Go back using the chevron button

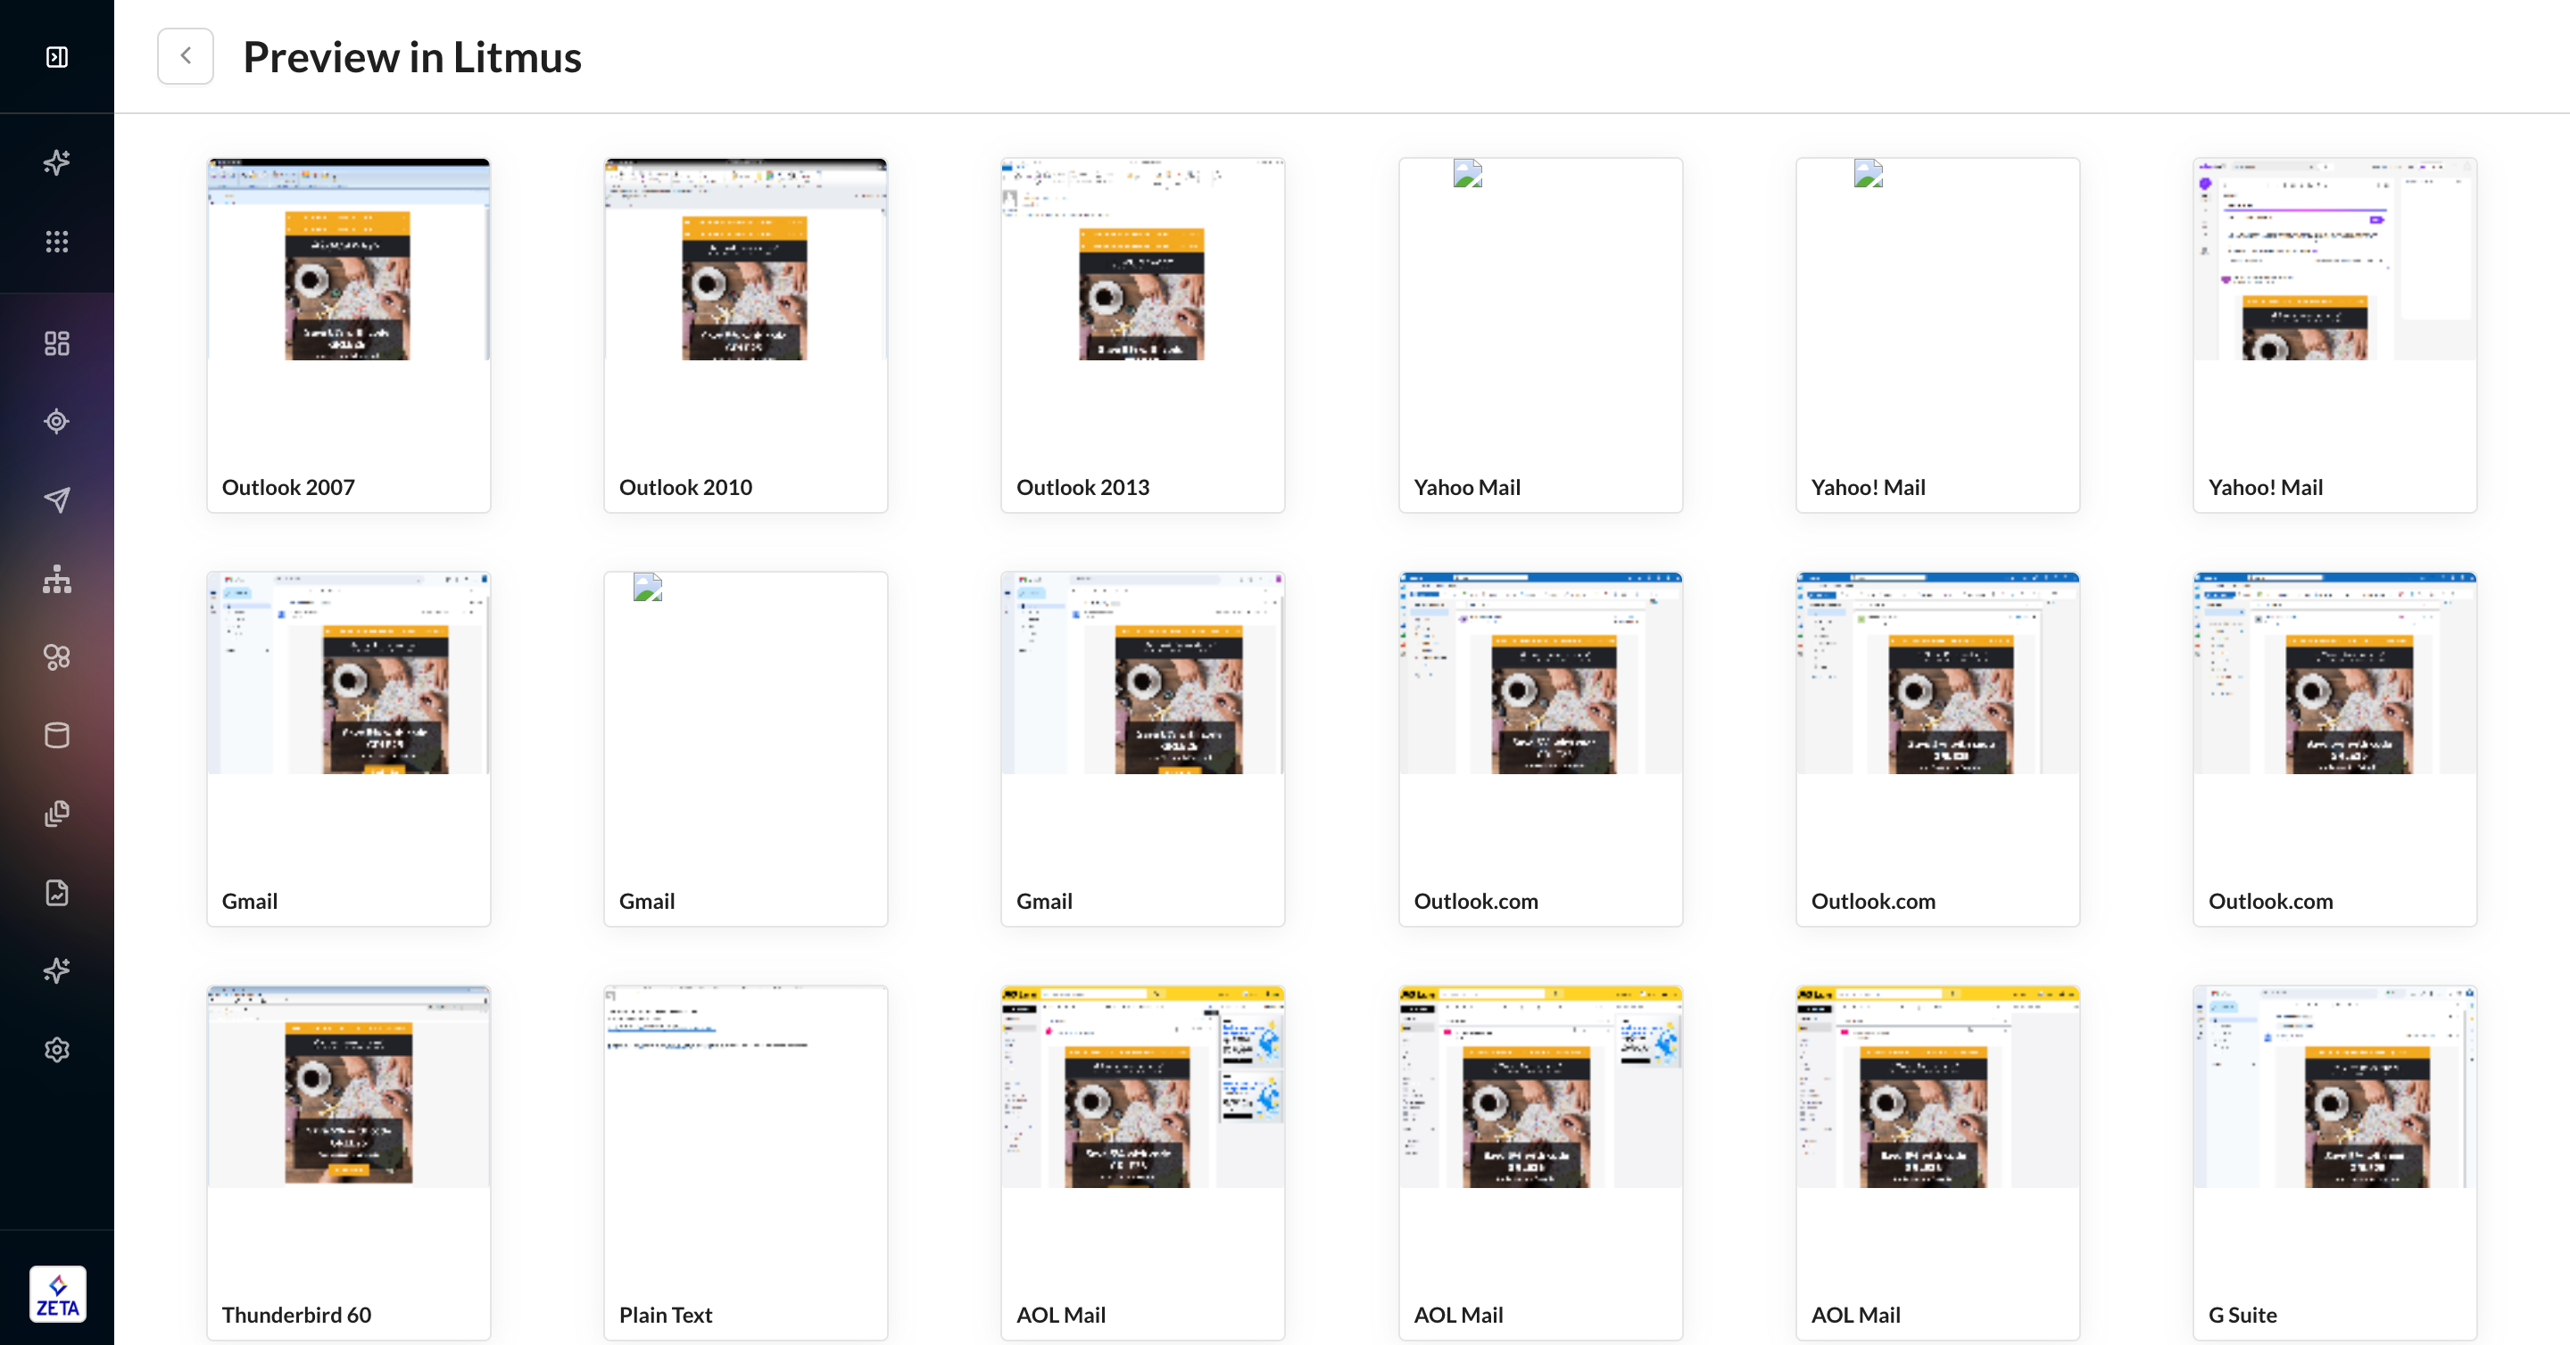point(186,56)
